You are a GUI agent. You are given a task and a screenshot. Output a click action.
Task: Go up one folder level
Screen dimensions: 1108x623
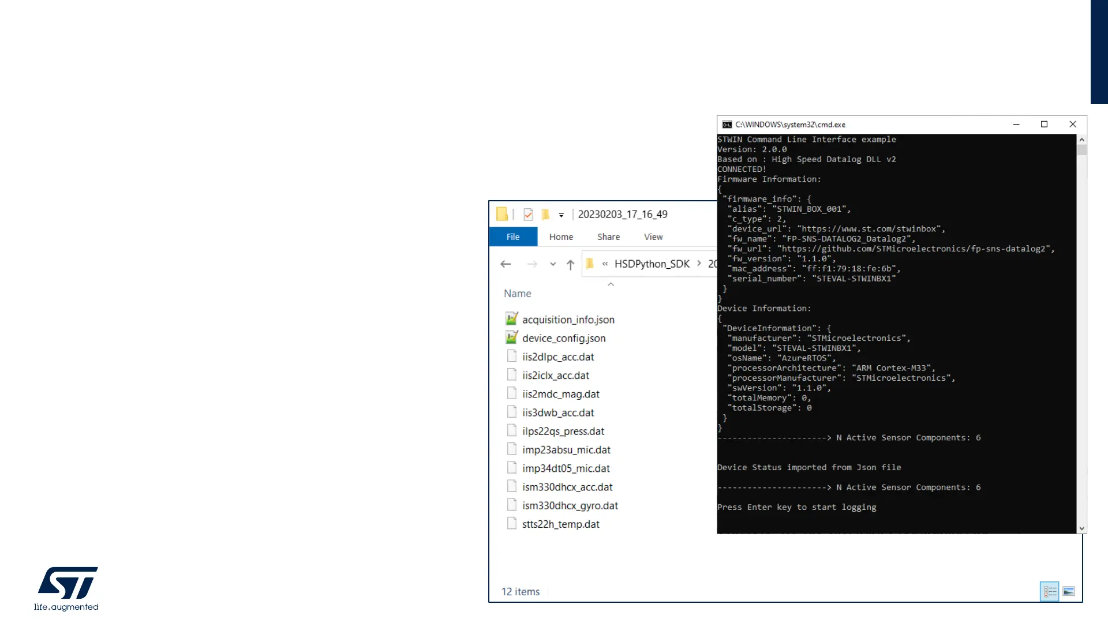pos(570,264)
